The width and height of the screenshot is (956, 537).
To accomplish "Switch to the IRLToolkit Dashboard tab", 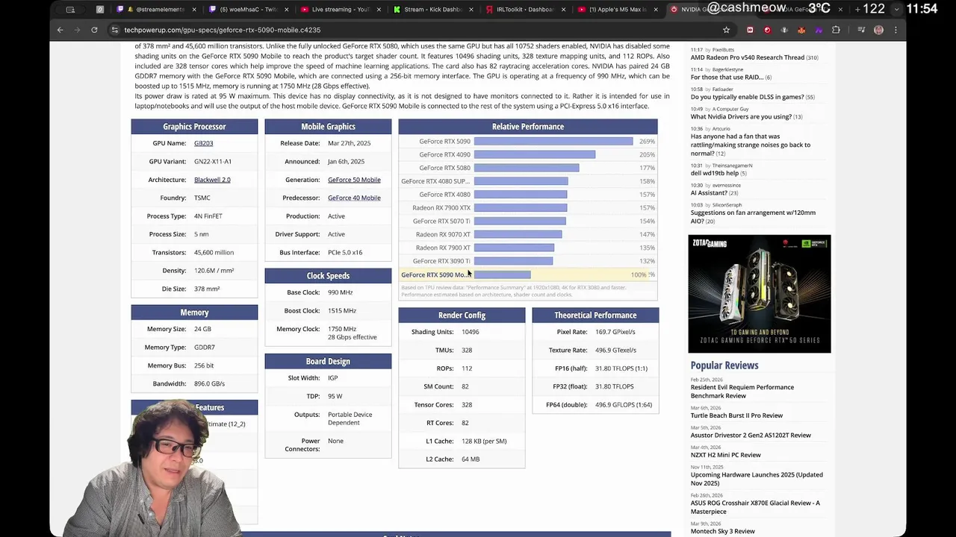I will [525, 10].
